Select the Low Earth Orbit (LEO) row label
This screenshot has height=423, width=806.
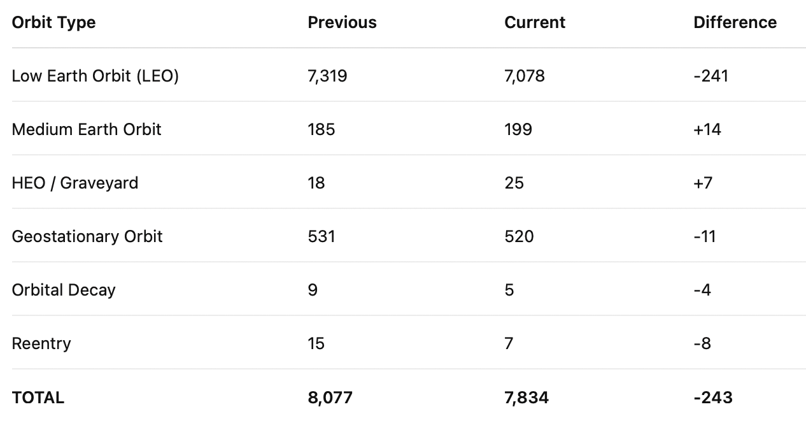95,76
